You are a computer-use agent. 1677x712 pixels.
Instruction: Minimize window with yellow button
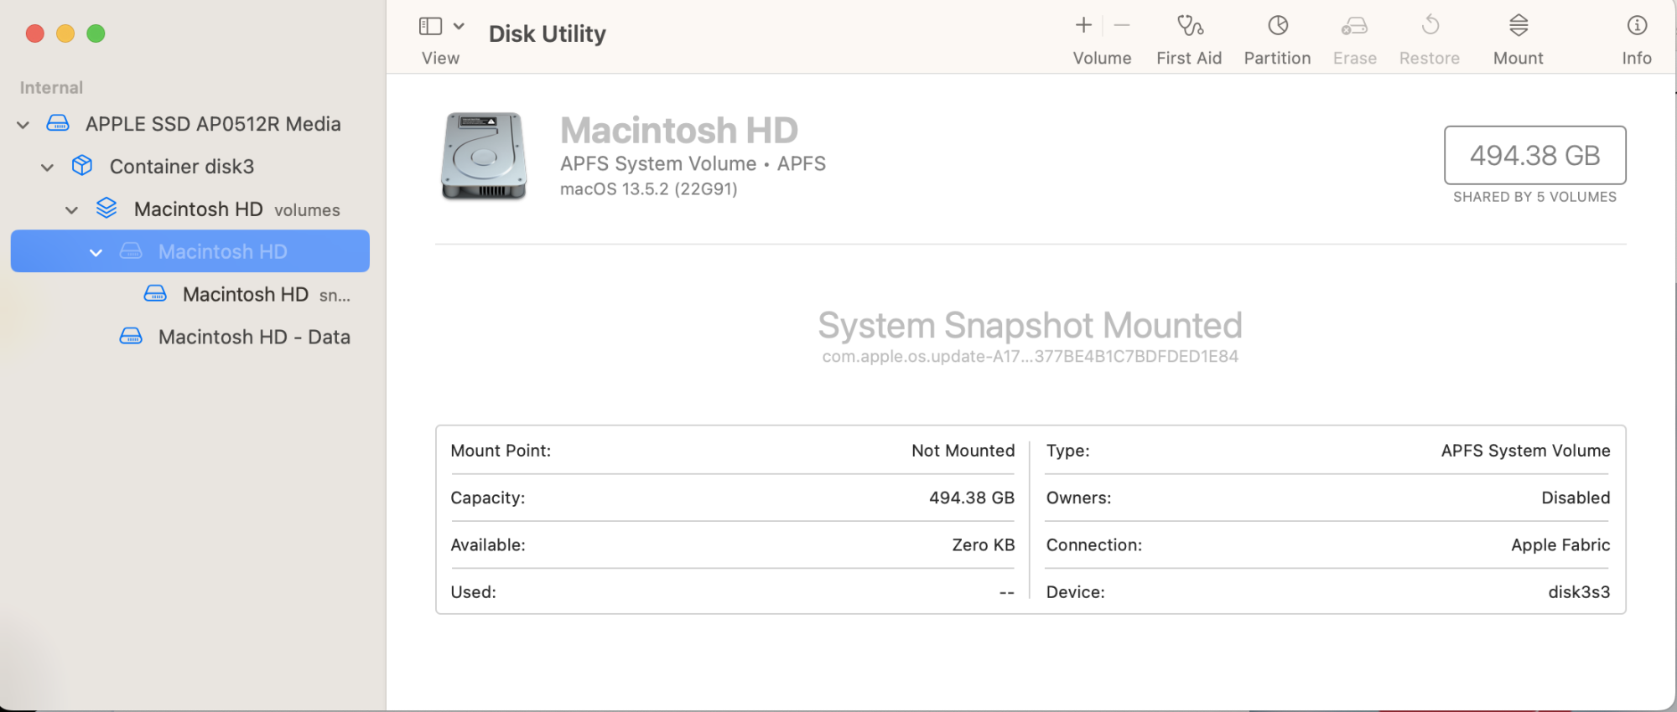pyautogui.click(x=65, y=34)
